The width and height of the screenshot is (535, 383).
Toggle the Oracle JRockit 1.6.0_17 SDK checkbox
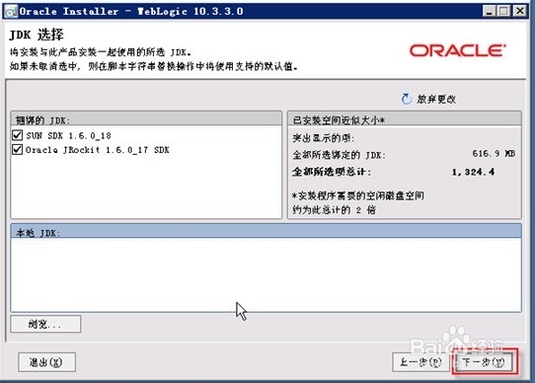point(17,149)
